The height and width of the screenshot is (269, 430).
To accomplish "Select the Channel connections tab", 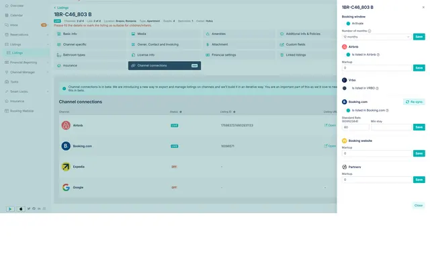I will [x=165, y=66].
